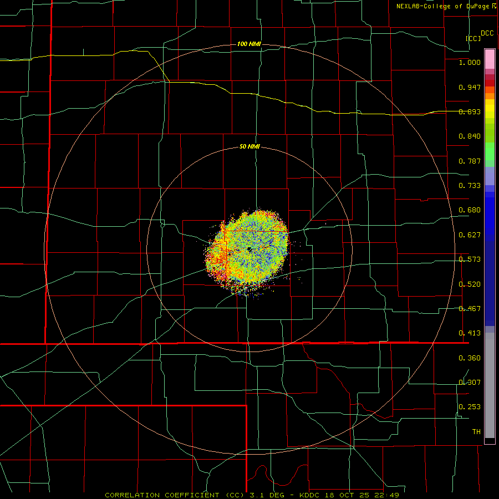Click the 0.893 scale value
The height and width of the screenshot is (499, 499).
coord(470,111)
